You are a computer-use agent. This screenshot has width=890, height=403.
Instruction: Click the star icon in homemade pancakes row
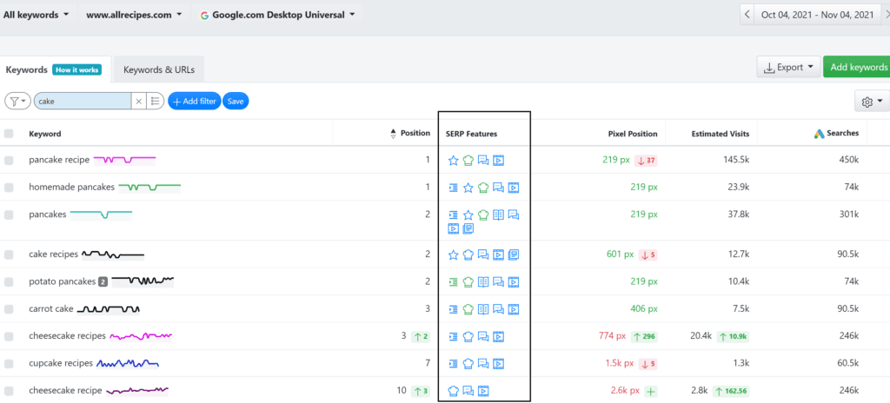(x=468, y=188)
